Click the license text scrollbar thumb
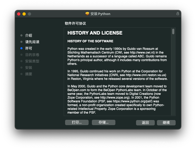 173,31
